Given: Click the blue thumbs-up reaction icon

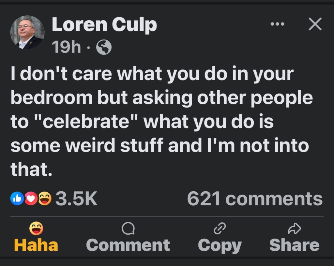Looking at the screenshot, I should 17,198.
